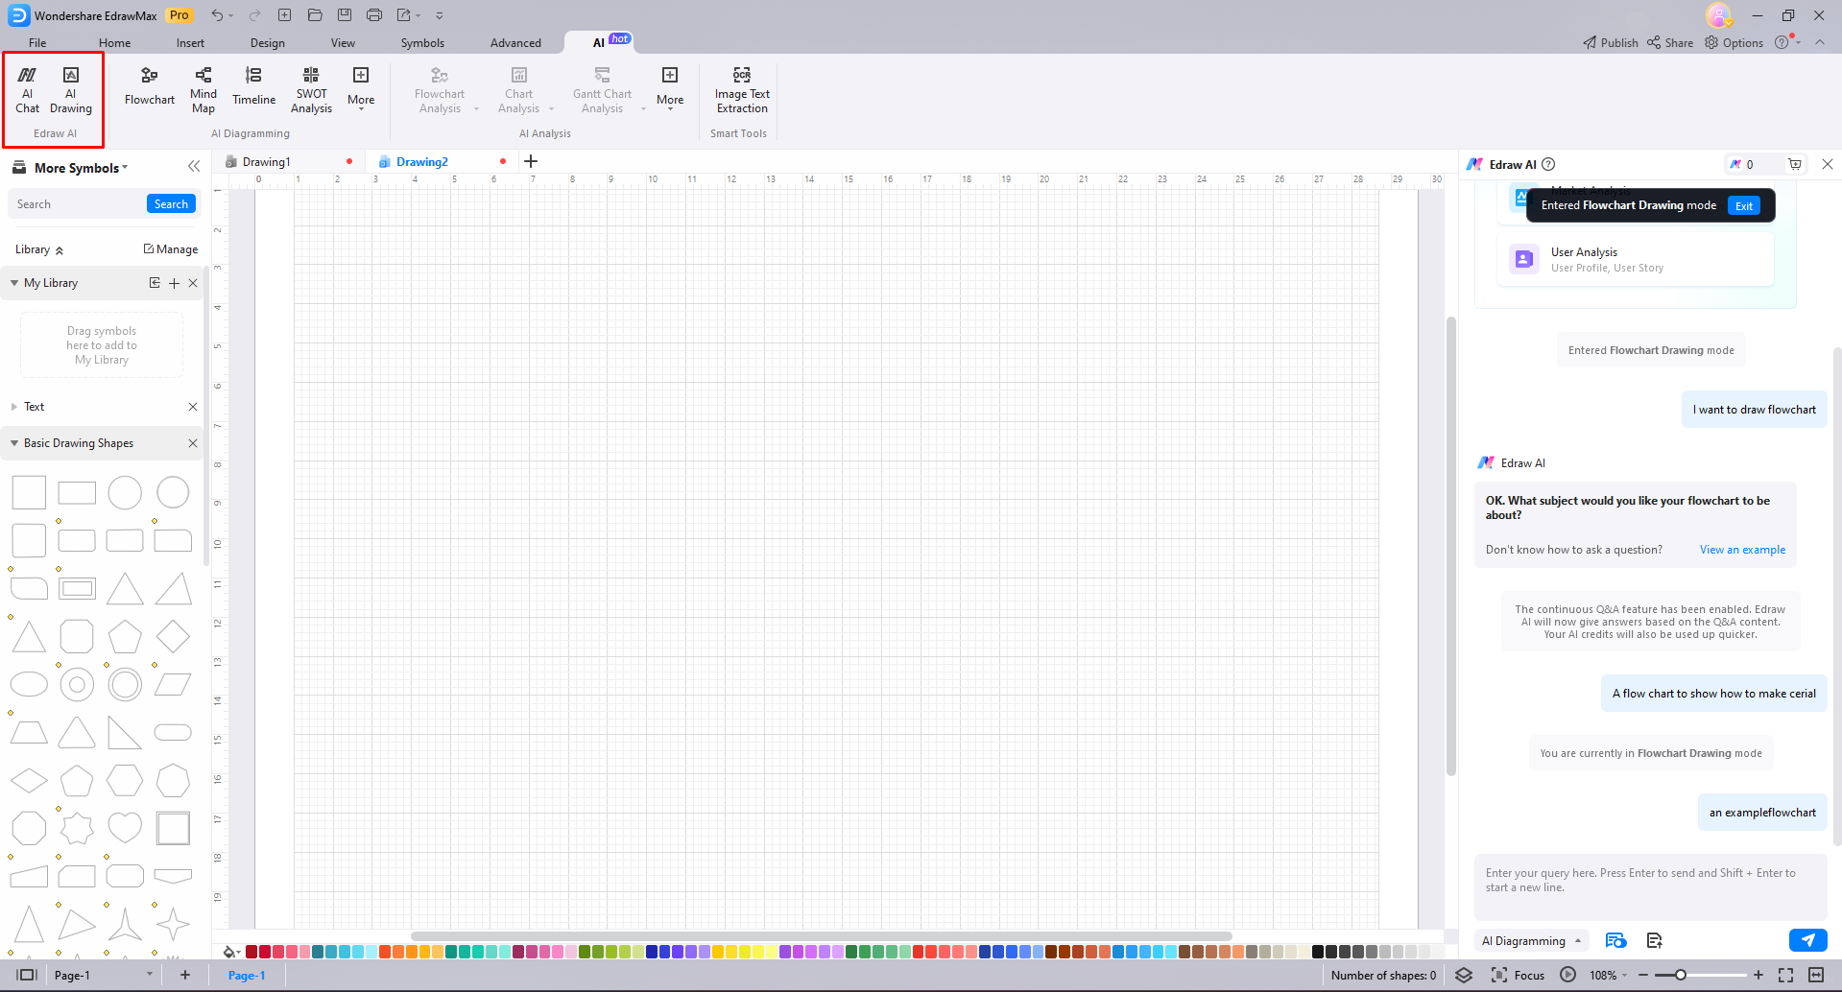Click the AI query text box
The width and height of the screenshot is (1842, 992).
pyautogui.click(x=1650, y=886)
